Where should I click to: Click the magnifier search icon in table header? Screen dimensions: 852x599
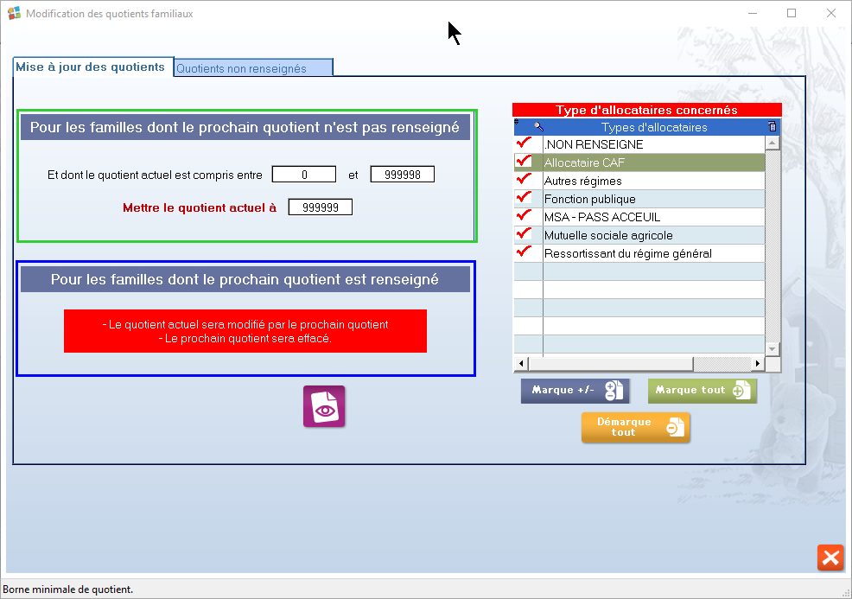point(537,126)
